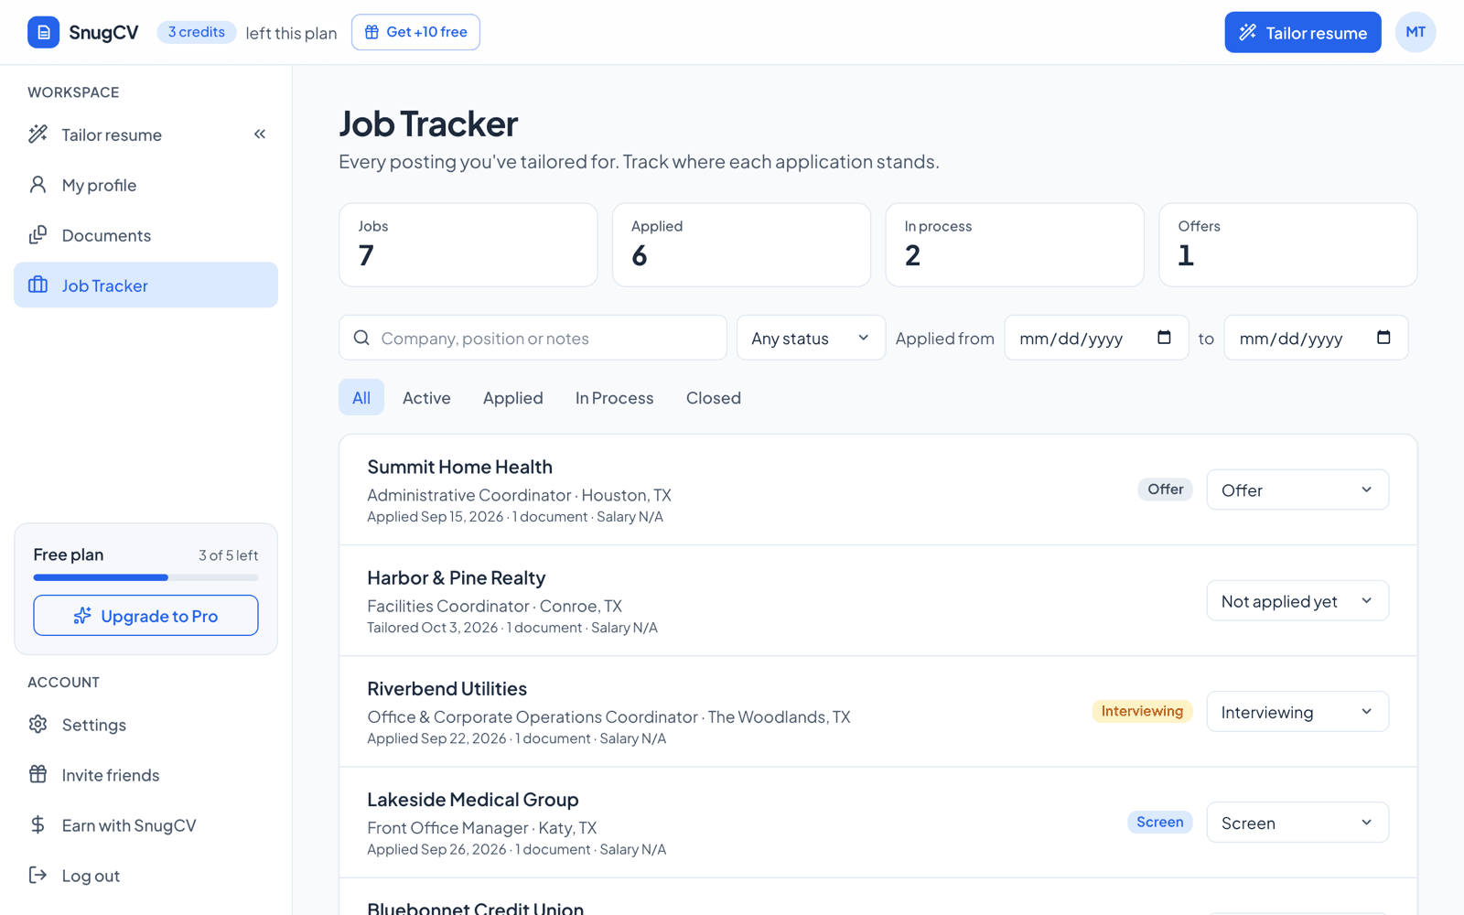Image resolution: width=1464 pixels, height=915 pixels.
Task: Click the briefcase icon for Job Tracker
Action: 38,285
